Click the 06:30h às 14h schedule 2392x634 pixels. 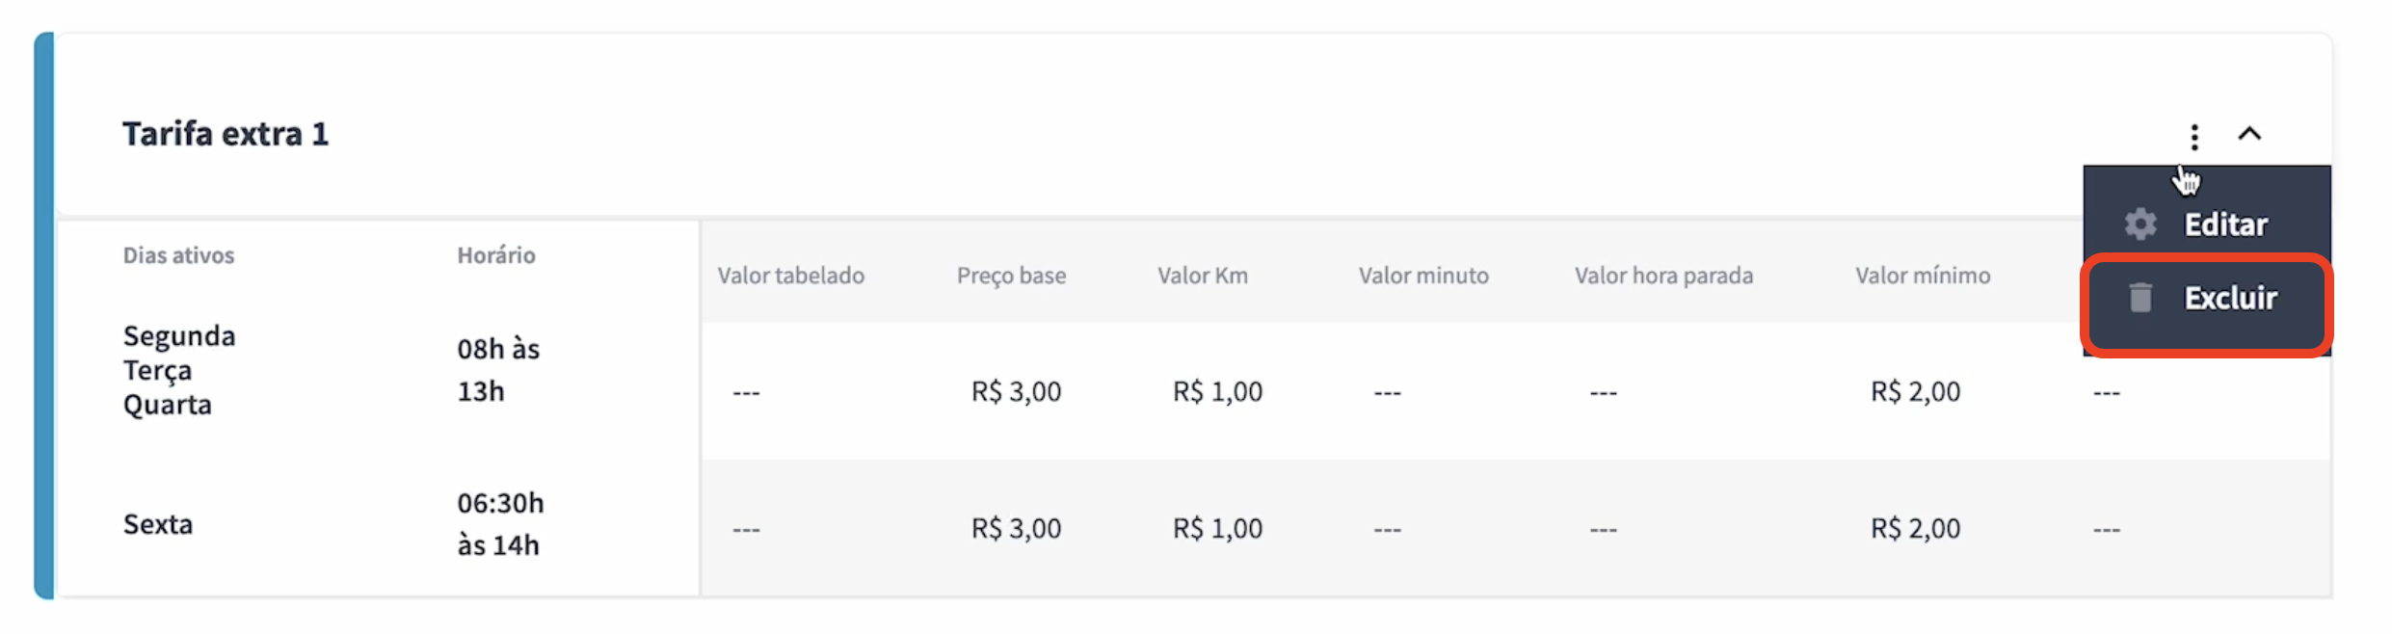tap(500, 524)
